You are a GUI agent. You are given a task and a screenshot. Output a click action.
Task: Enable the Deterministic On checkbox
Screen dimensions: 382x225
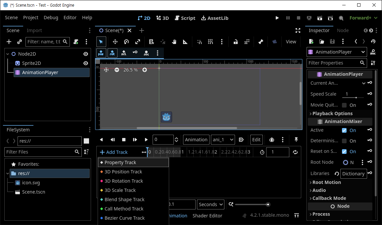344,141
